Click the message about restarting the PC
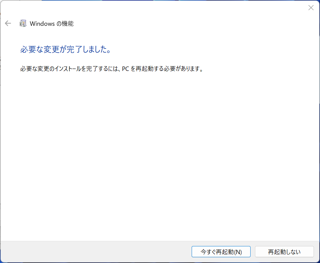The height and width of the screenshot is (263, 320). point(111,69)
